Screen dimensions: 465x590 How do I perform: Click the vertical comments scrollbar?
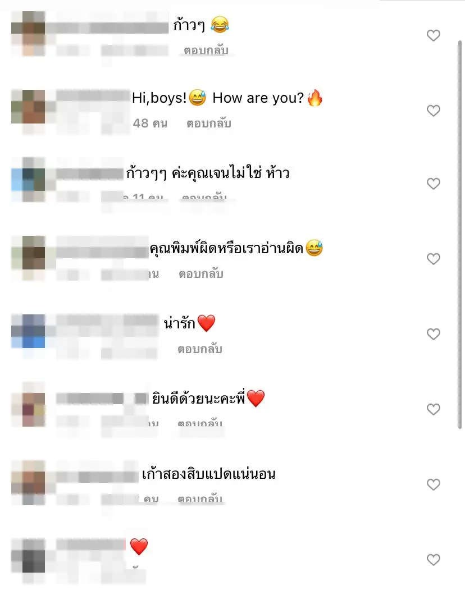click(x=460, y=235)
